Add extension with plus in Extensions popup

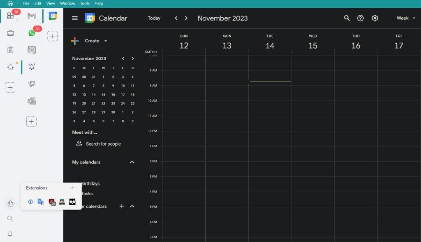[x=73, y=188]
